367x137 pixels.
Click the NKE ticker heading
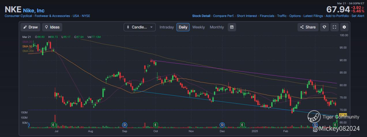tap(13, 10)
